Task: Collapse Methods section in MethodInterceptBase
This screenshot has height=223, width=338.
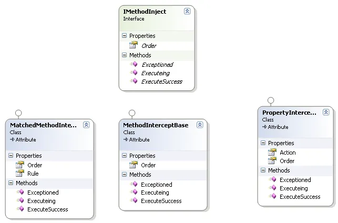Action: [125, 175]
